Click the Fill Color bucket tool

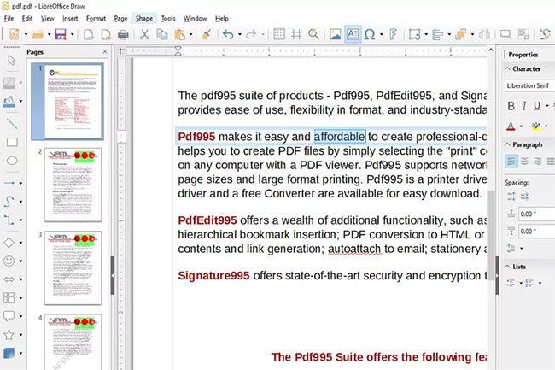click(9, 102)
